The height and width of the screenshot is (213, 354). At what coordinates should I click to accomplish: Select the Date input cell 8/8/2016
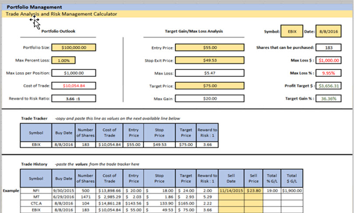click(x=329, y=31)
